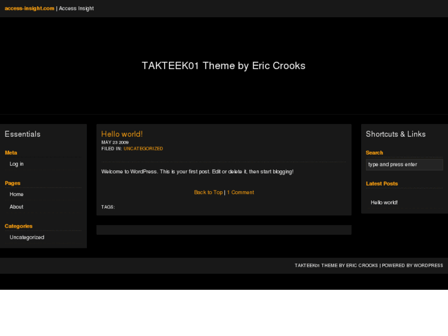Click the Uncategorized link under the post date
Viewport: 448px width, 336px height.
click(x=143, y=149)
